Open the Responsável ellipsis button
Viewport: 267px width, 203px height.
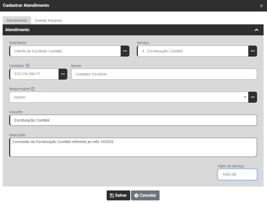253,97
